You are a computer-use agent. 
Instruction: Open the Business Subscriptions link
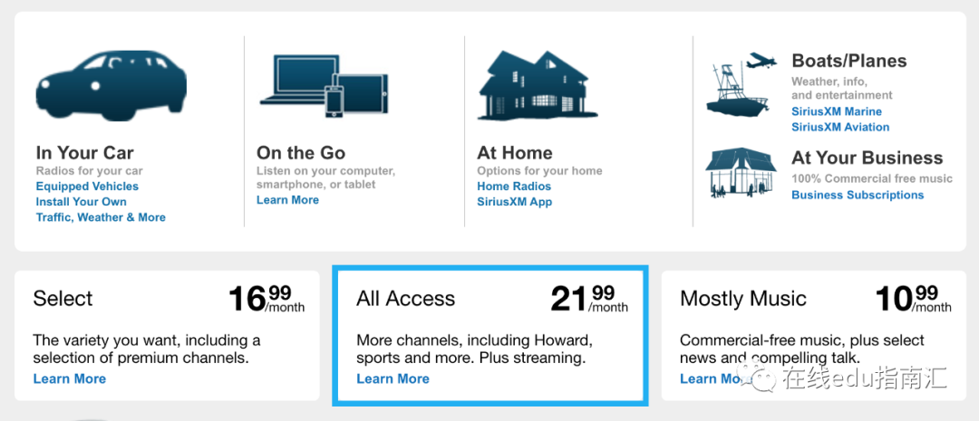pyautogui.click(x=858, y=196)
